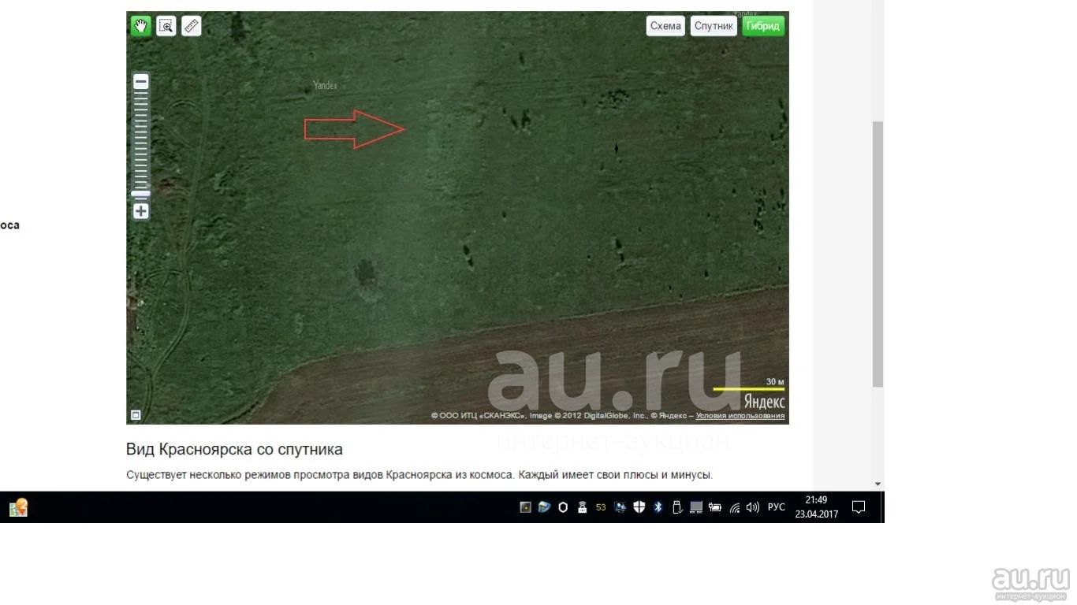Viewport: 1077px width, 605px height.
Task: Select the ruler distance measuring tool
Action: (x=191, y=26)
